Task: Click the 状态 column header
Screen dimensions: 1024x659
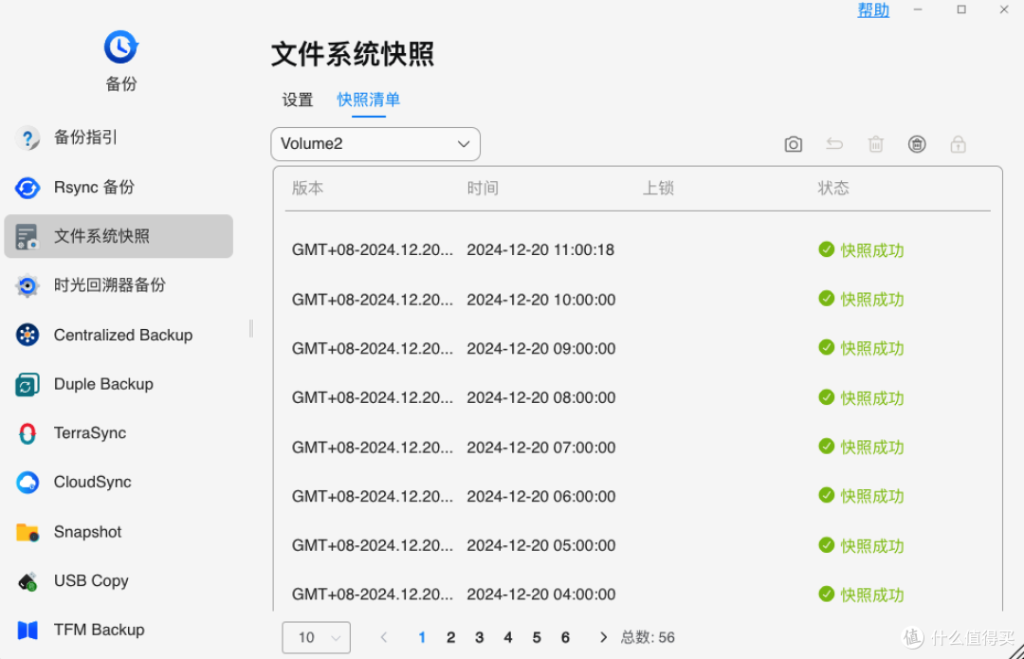Action: 833,188
